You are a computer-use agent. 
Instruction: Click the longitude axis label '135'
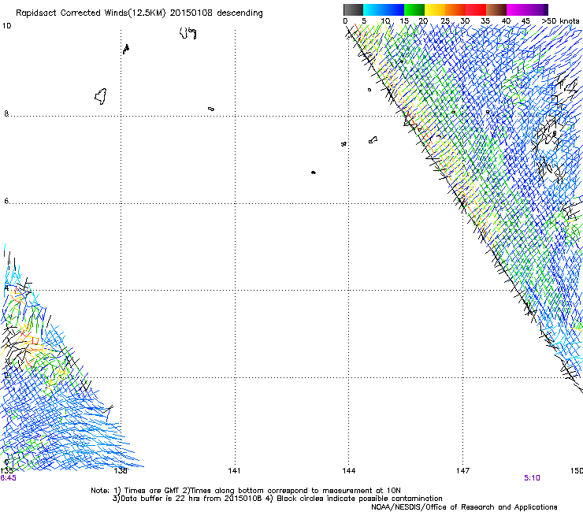[x=6, y=471]
